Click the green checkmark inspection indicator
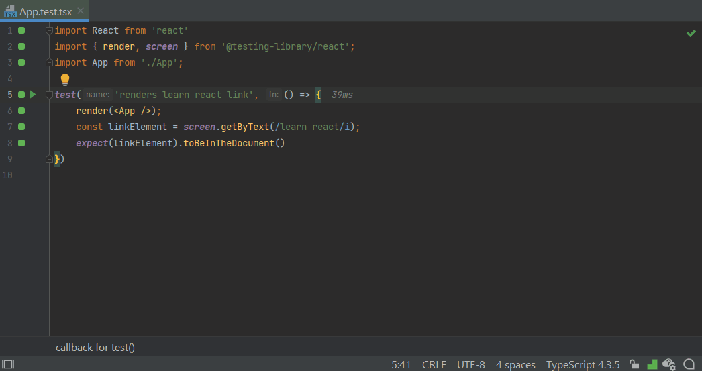Screen dimensions: 702x371 691,33
